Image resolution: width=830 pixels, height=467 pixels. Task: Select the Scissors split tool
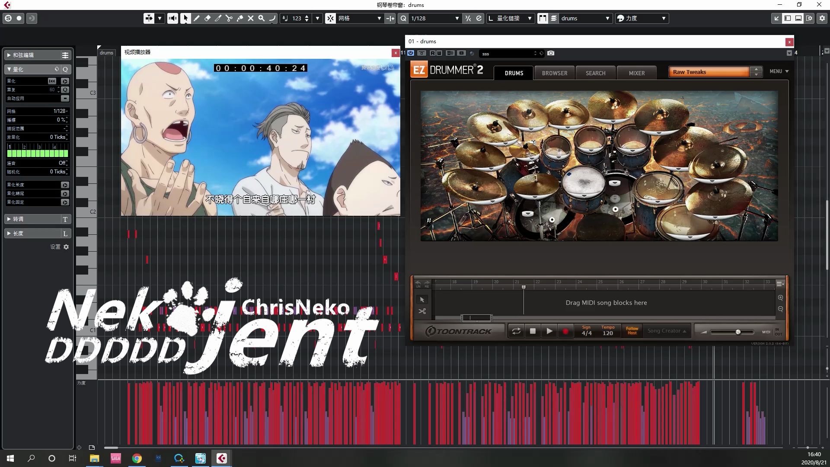click(x=229, y=18)
